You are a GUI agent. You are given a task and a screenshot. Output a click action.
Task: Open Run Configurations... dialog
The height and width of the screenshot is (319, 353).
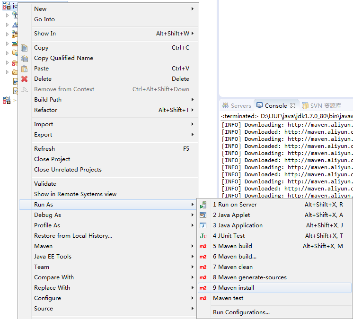tap(274, 312)
